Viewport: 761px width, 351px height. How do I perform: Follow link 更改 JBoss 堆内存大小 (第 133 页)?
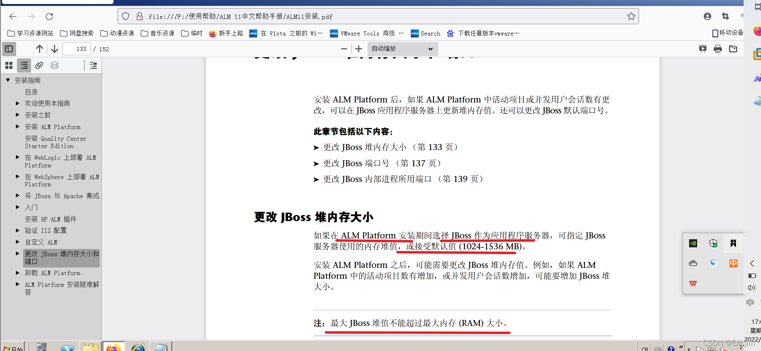coord(391,147)
